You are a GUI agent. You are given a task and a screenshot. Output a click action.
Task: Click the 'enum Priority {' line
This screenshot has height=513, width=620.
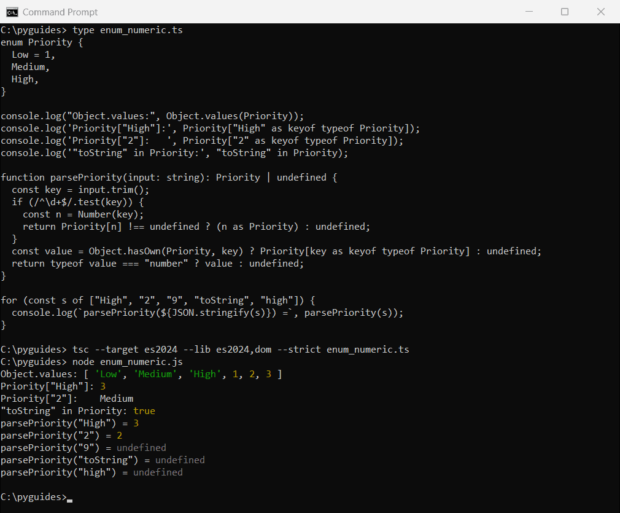click(42, 42)
